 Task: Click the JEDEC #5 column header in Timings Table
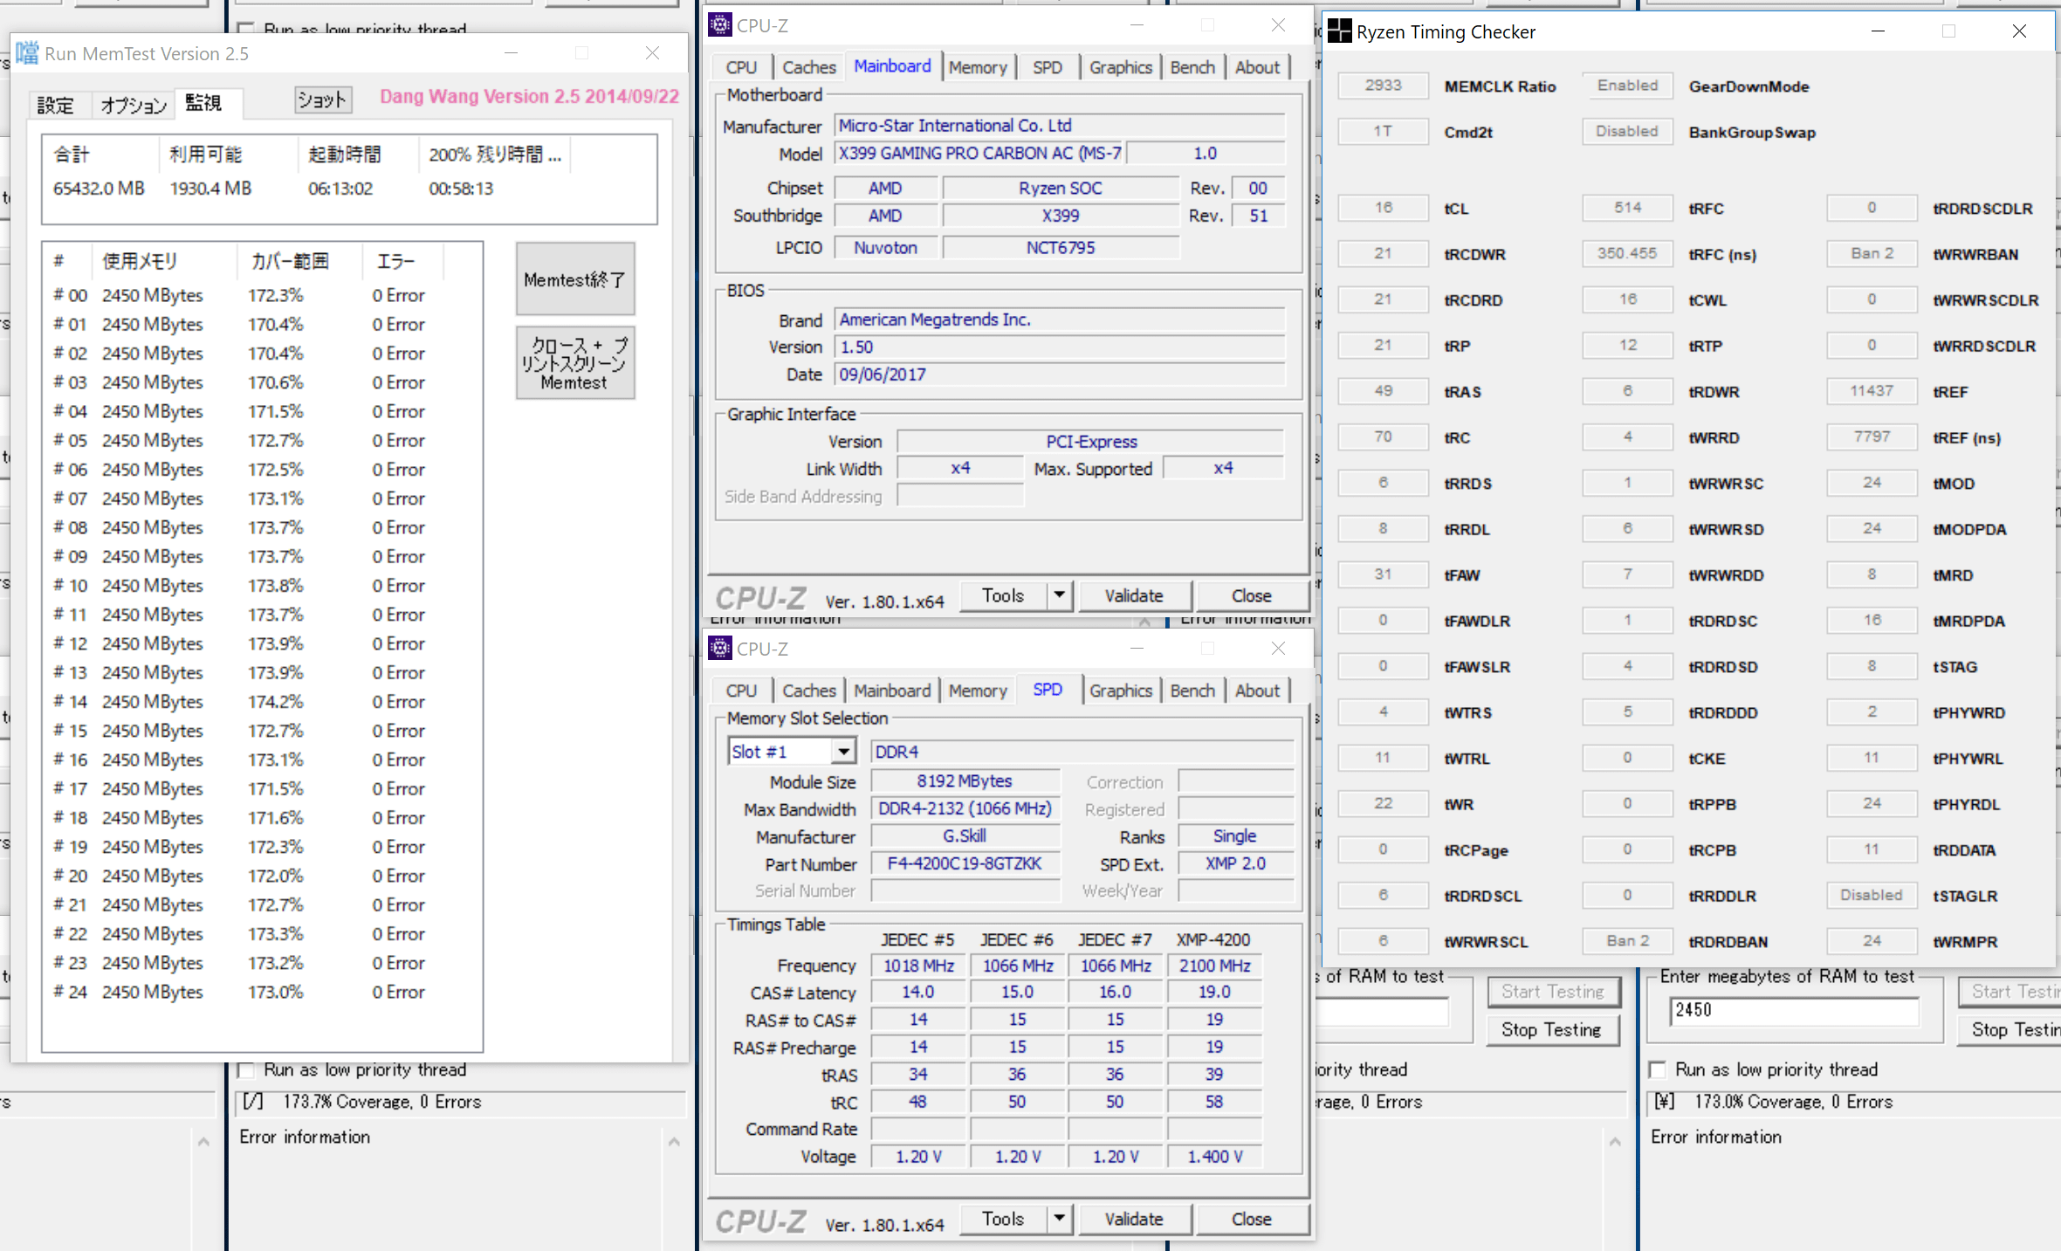[x=917, y=939]
